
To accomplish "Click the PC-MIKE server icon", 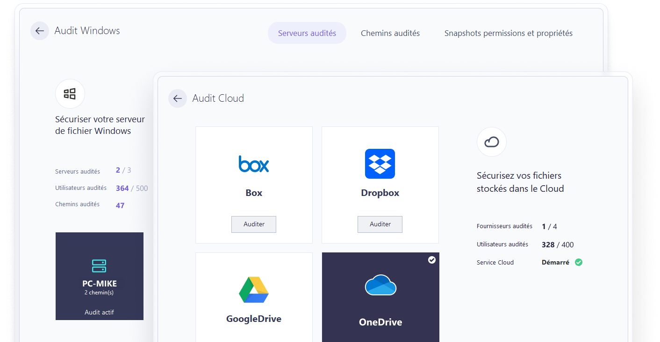I will point(99,266).
